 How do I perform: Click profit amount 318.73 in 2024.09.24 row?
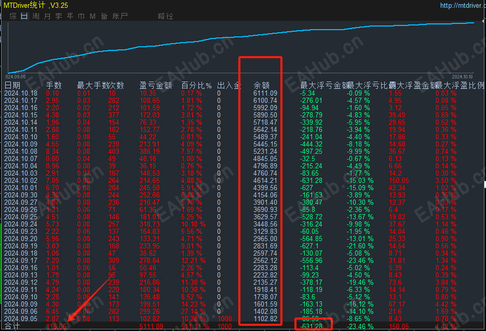point(150,224)
